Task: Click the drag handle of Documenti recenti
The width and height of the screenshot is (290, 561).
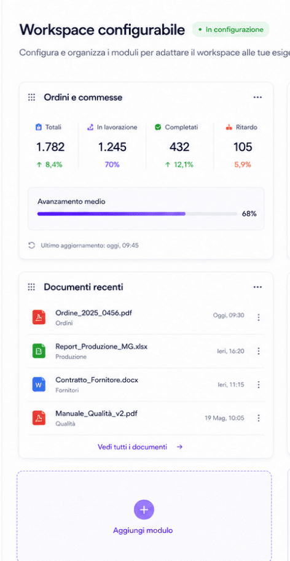Action: pos(31,287)
